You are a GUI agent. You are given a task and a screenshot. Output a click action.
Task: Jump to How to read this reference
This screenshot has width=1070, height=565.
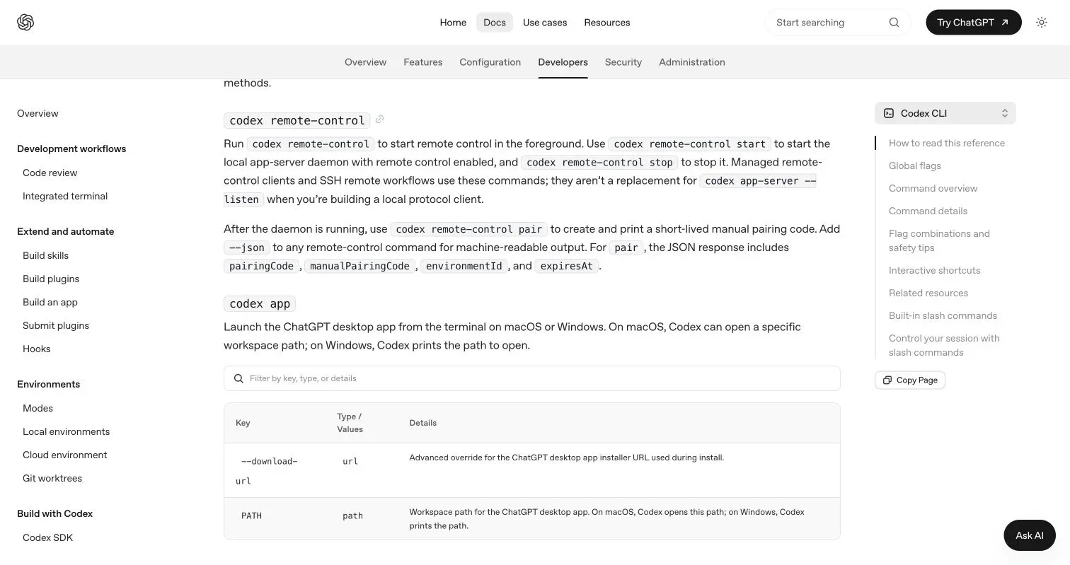click(x=947, y=143)
